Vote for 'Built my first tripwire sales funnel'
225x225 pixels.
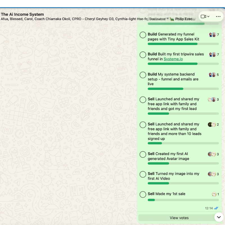[x=143, y=55]
